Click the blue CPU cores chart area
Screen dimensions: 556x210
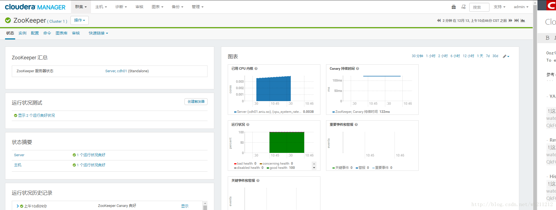274,89
